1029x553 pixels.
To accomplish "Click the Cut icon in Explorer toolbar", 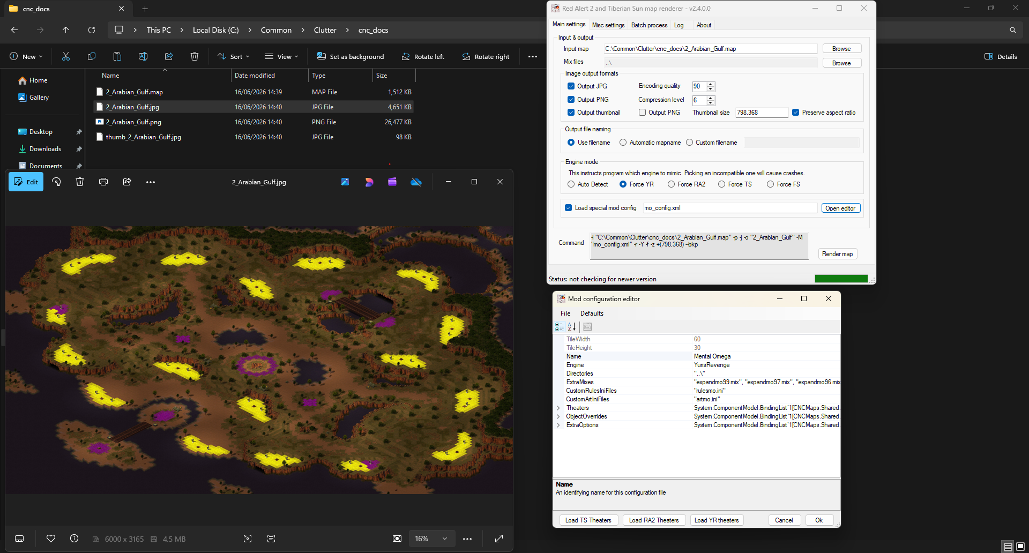I will [x=66, y=56].
